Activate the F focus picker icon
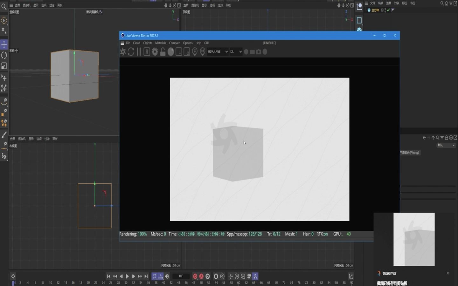The image size is (458, 286). [x=195, y=52]
